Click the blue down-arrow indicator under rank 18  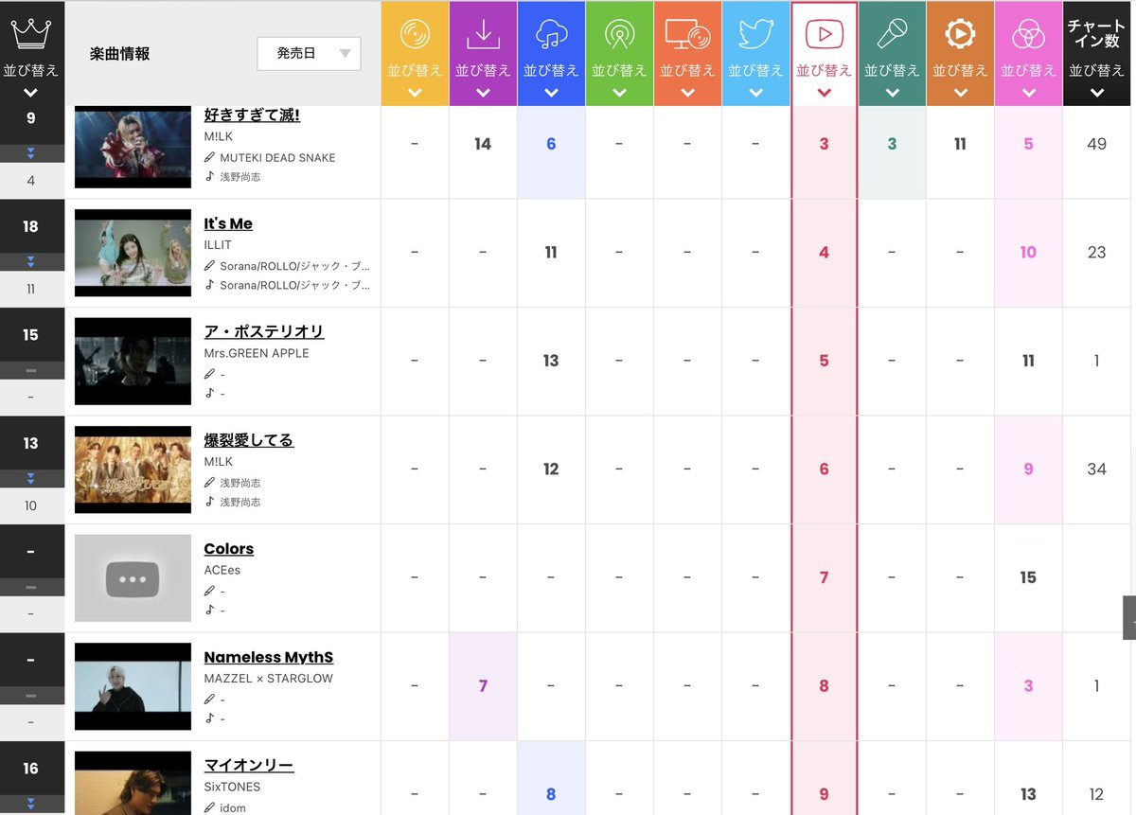coord(30,261)
